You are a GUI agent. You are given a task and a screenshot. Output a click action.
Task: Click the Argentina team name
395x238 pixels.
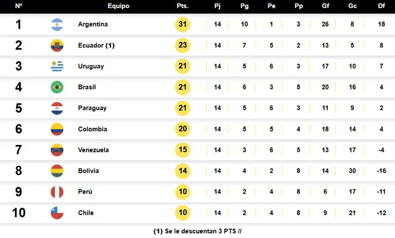(x=93, y=24)
